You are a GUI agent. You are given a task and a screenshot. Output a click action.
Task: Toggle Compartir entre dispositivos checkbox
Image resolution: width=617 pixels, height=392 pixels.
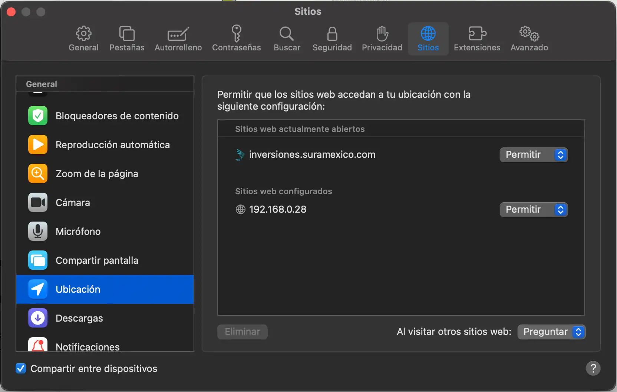click(21, 369)
